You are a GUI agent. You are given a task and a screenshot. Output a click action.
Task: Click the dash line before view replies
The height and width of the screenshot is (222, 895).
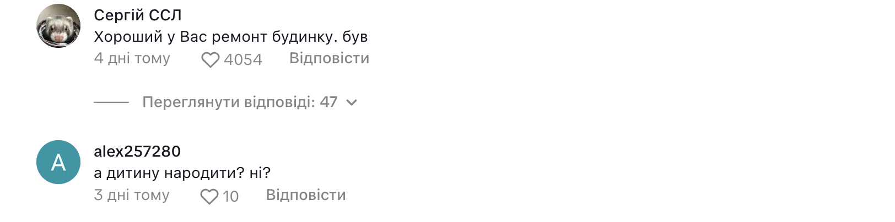pyautogui.click(x=111, y=102)
